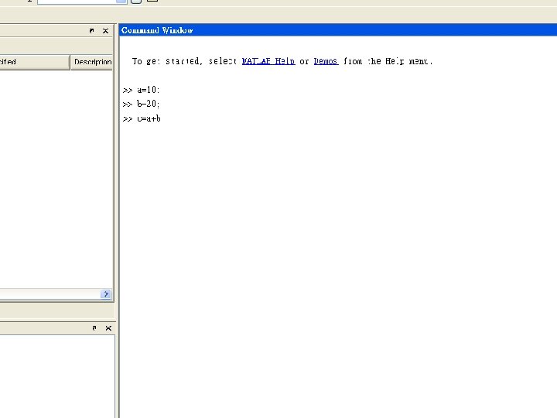Screen dimensions: 557x418
Task: Open the Demos link
Action: 326,61
